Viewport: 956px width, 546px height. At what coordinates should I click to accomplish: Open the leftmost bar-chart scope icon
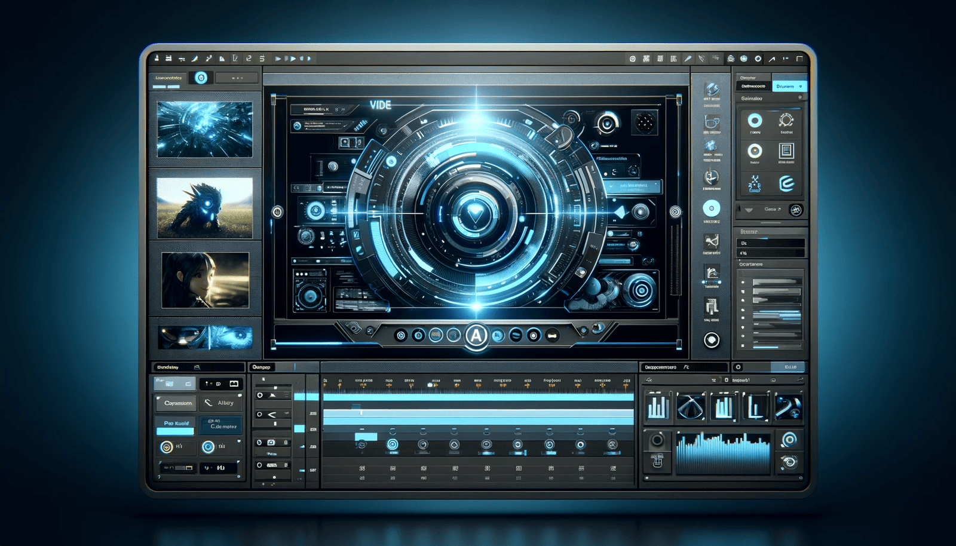658,407
